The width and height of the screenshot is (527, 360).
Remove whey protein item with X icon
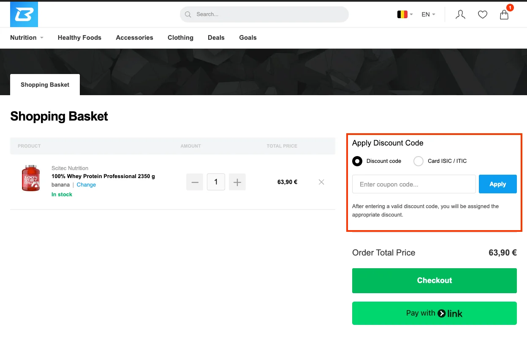pyautogui.click(x=321, y=182)
